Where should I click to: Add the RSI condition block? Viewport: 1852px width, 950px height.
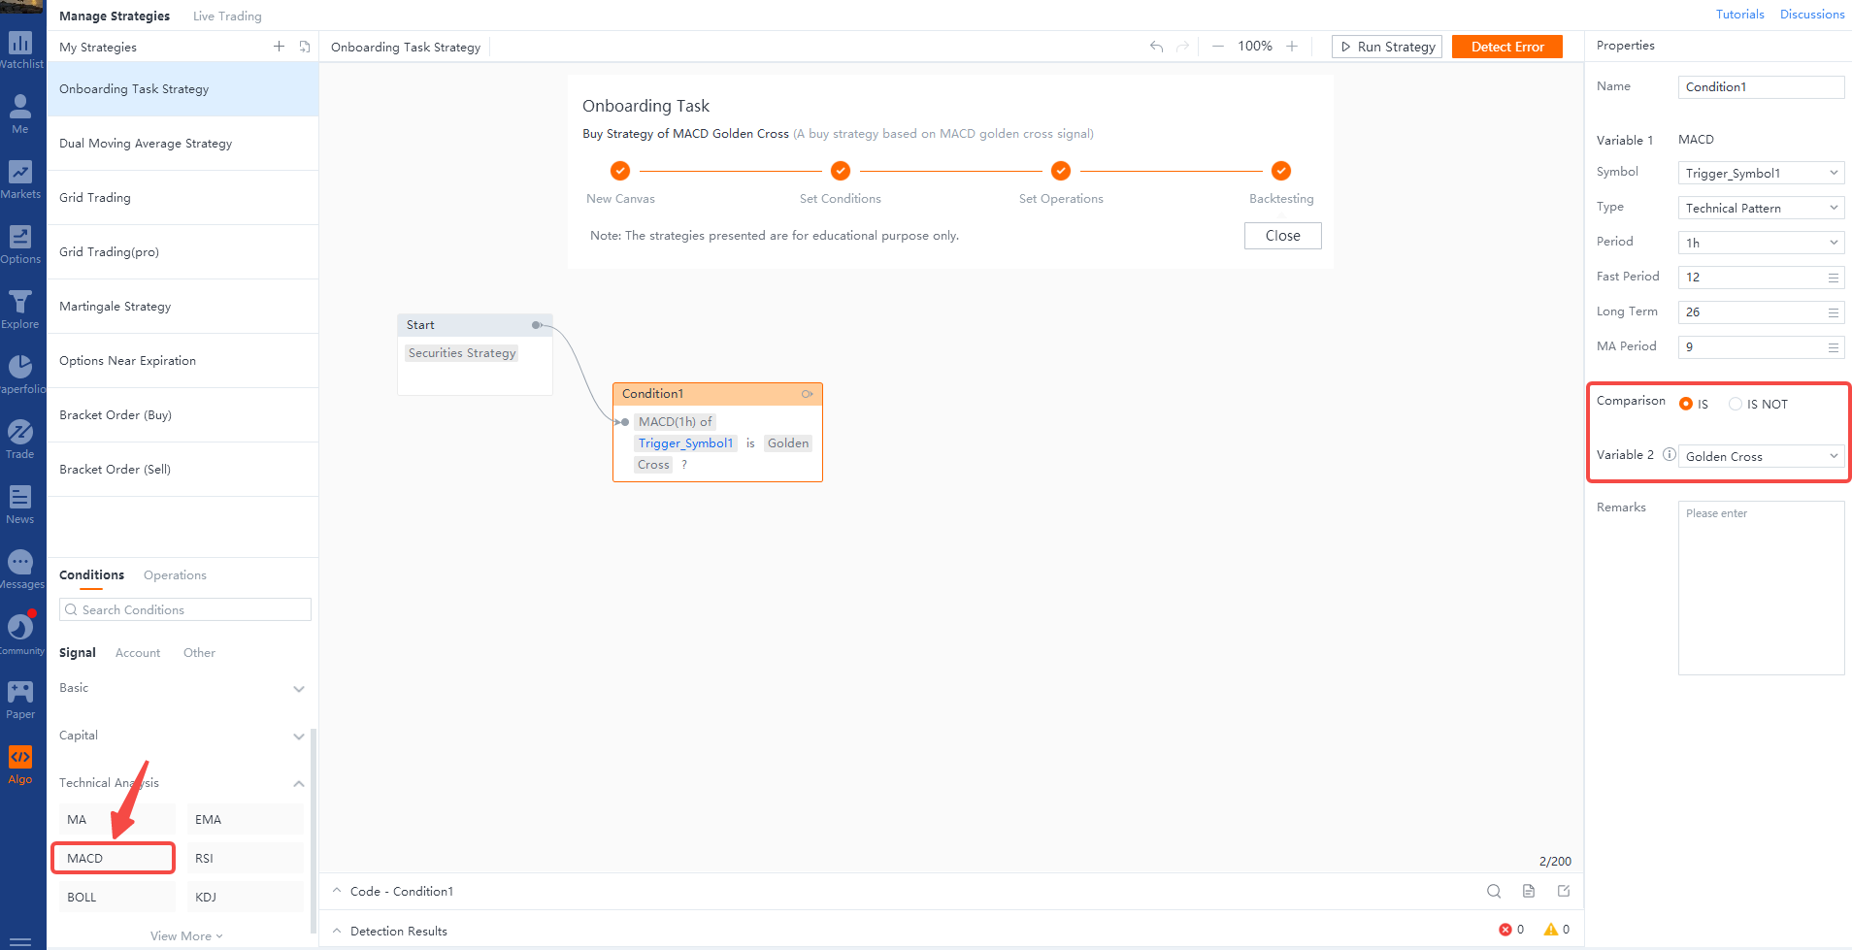[246, 858]
